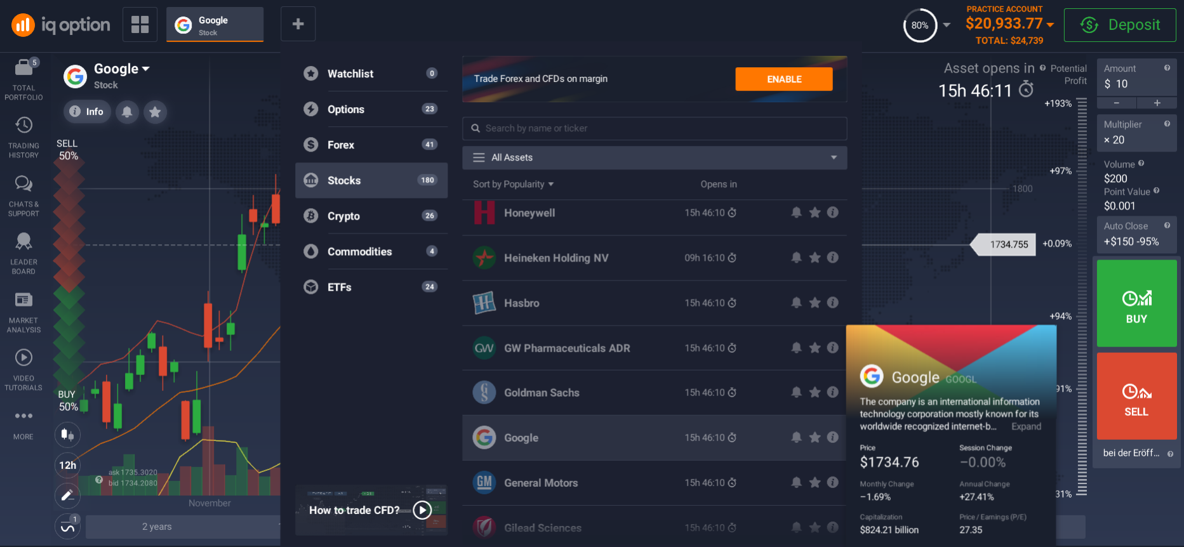Open the Multiplier x20 selector
The width and height of the screenshot is (1184, 547).
(1136, 133)
